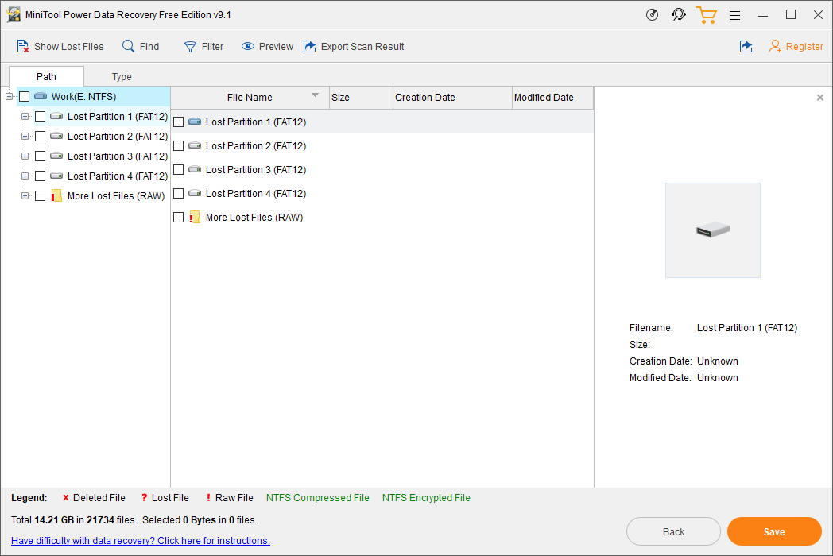Click the support headset icon
The image size is (833, 556).
(679, 14)
